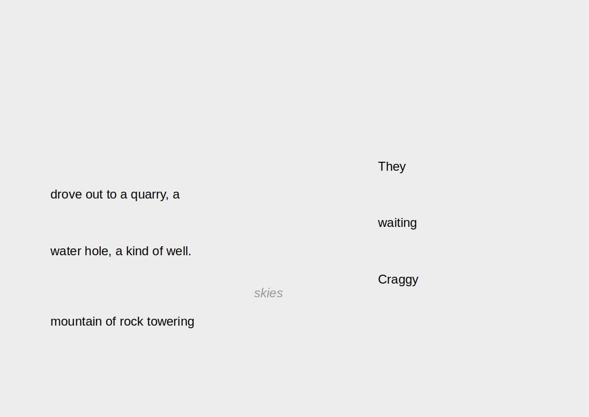Click the "a" before the word "kind"
Viewport: 589px width, 417px height.
119,252
